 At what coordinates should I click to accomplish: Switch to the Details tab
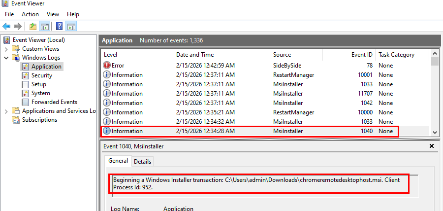point(142,162)
